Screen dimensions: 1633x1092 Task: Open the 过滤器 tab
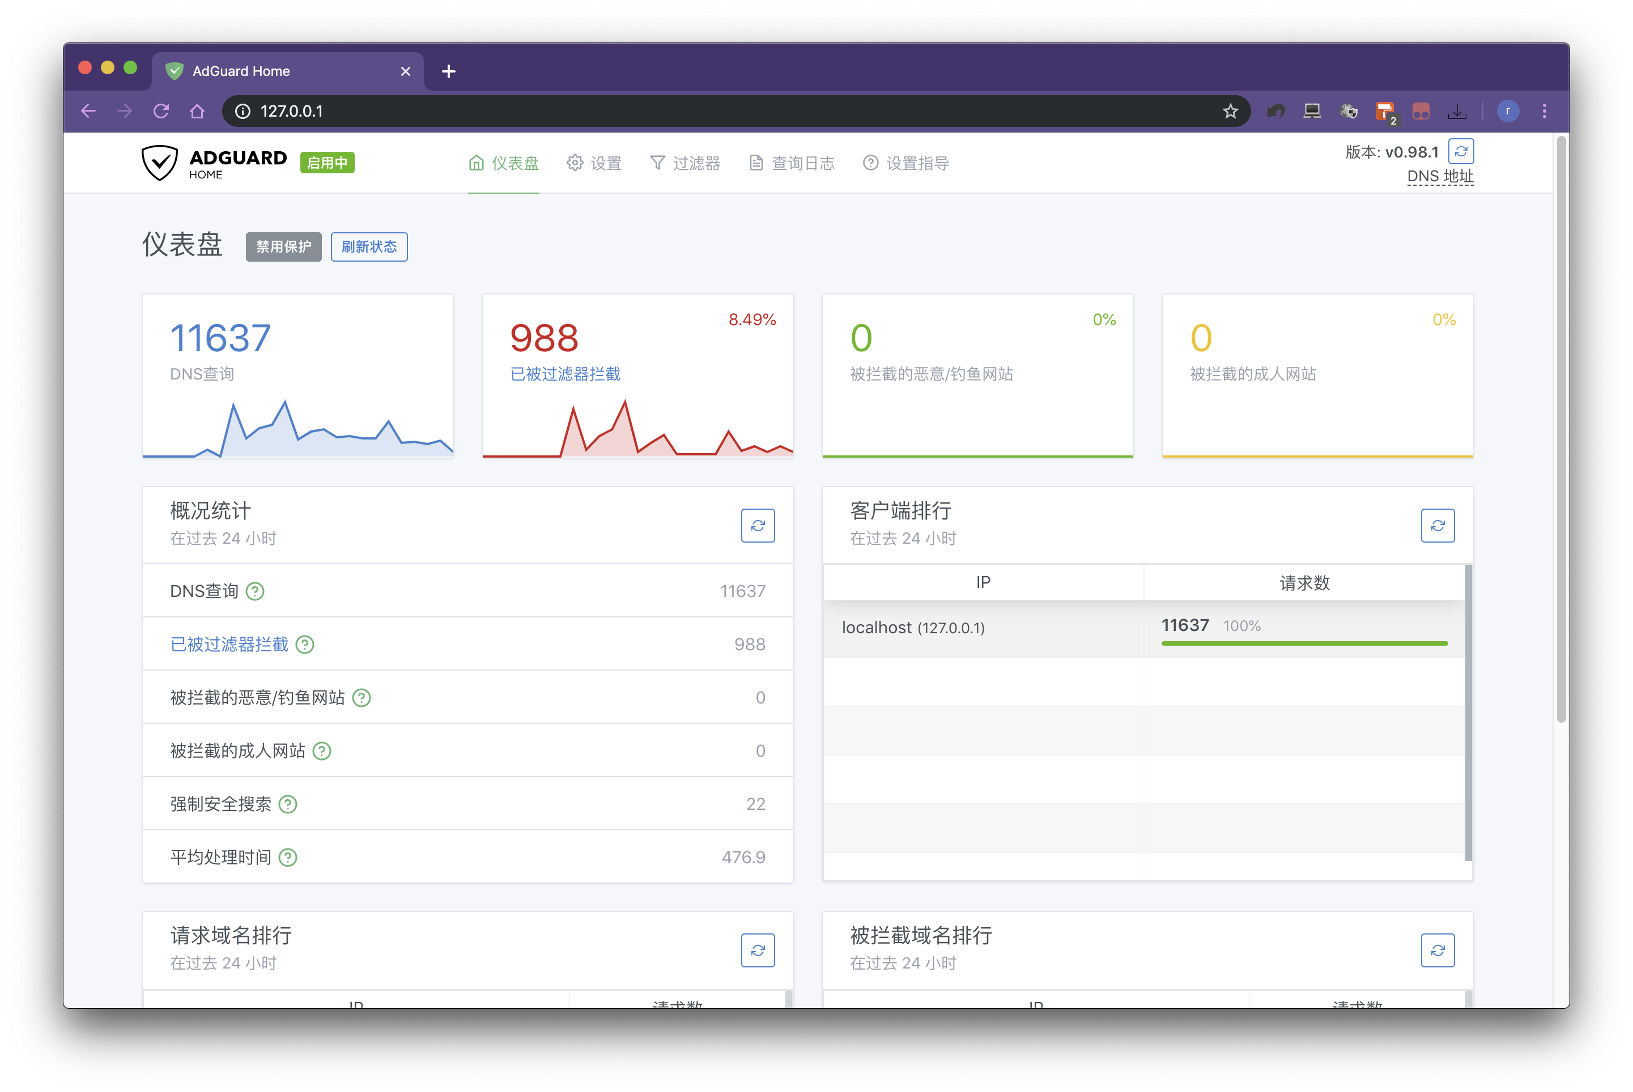pos(685,161)
